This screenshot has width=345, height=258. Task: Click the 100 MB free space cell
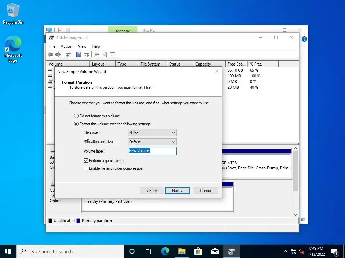coord(234,76)
